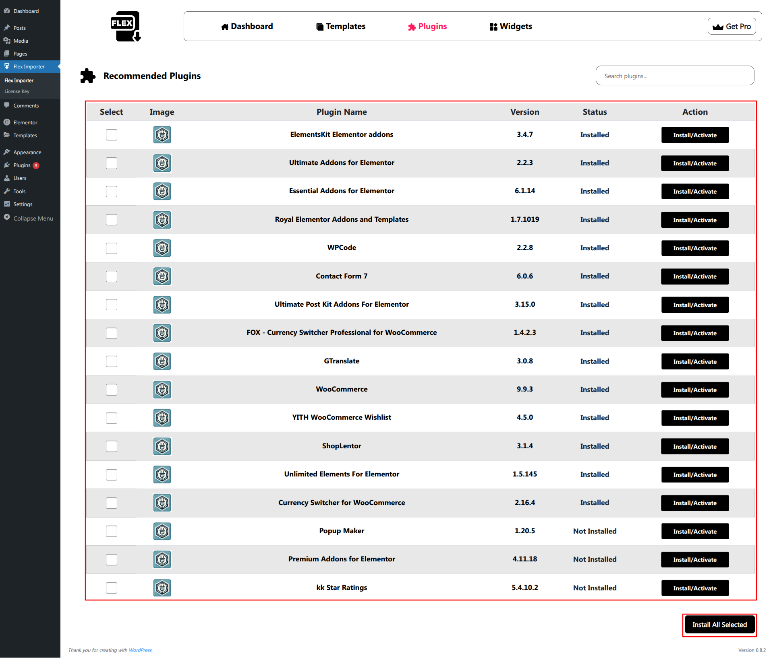
Task: Click the plugin image for ShopLentor
Action: 162,446
